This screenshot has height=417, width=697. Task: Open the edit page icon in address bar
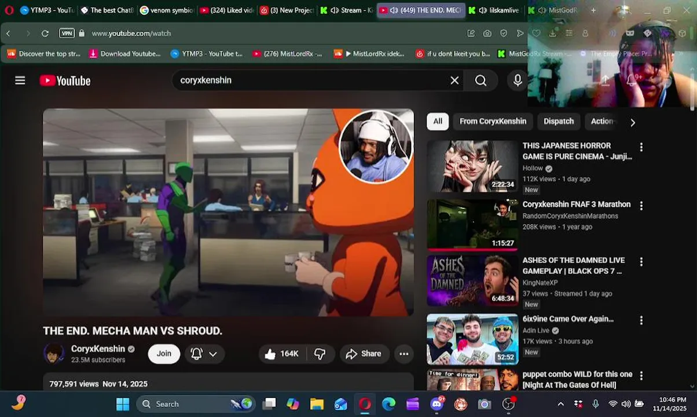471,34
